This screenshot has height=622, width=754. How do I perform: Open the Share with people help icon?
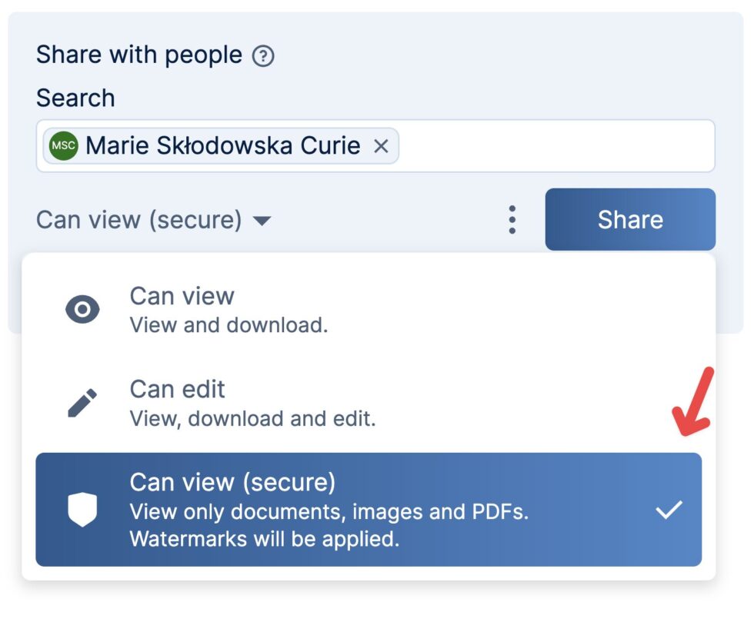(x=263, y=55)
